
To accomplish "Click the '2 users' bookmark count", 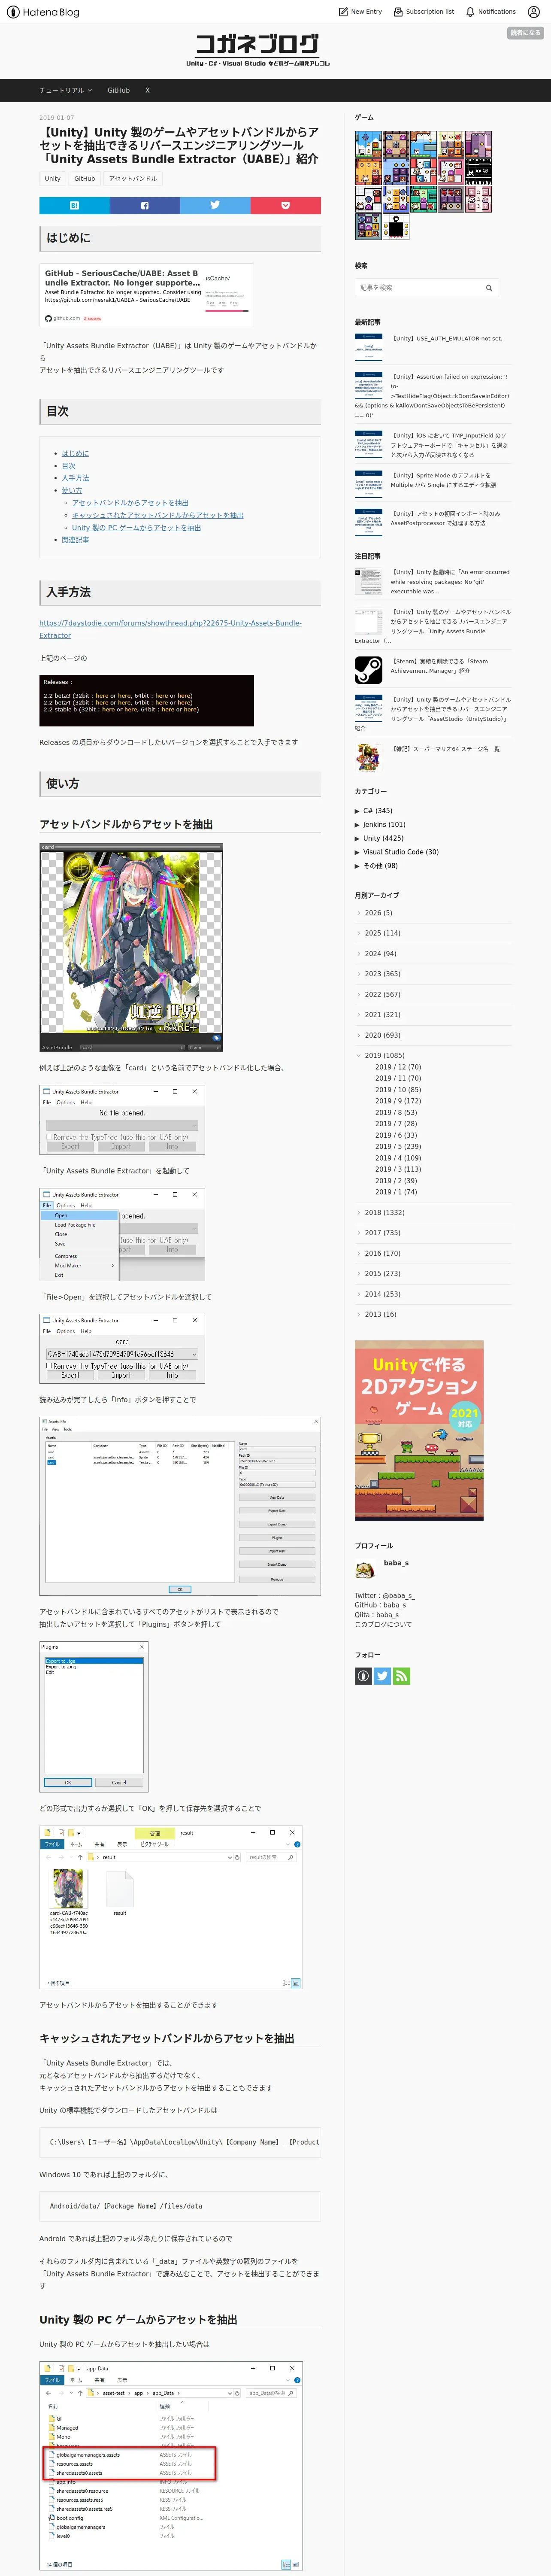I will click(x=92, y=319).
